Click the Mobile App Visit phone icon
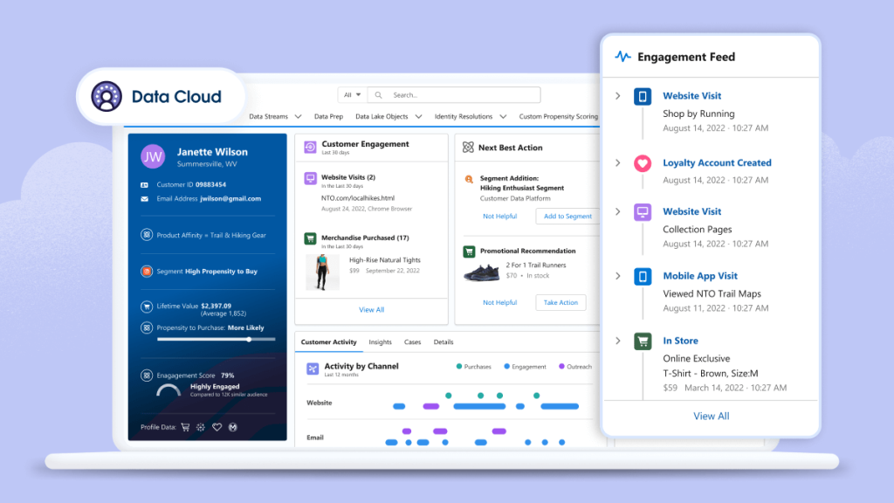894x503 pixels. click(643, 276)
